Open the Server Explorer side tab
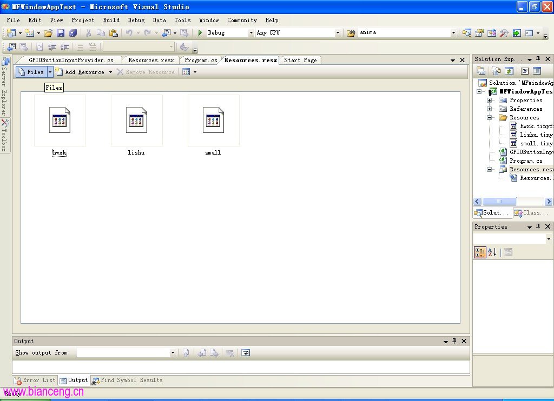This screenshot has width=554, height=401. tap(4, 86)
